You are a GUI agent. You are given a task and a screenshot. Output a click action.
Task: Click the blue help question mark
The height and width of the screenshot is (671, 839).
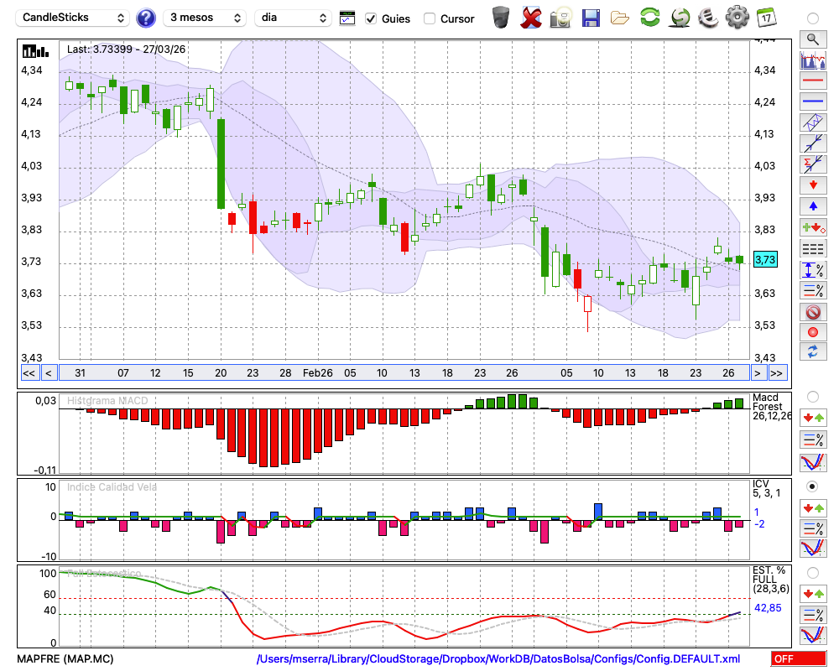[x=146, y=18]
